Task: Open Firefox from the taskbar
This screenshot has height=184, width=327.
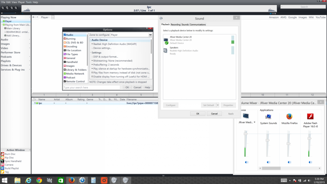Action: click(x=71, y=180)
